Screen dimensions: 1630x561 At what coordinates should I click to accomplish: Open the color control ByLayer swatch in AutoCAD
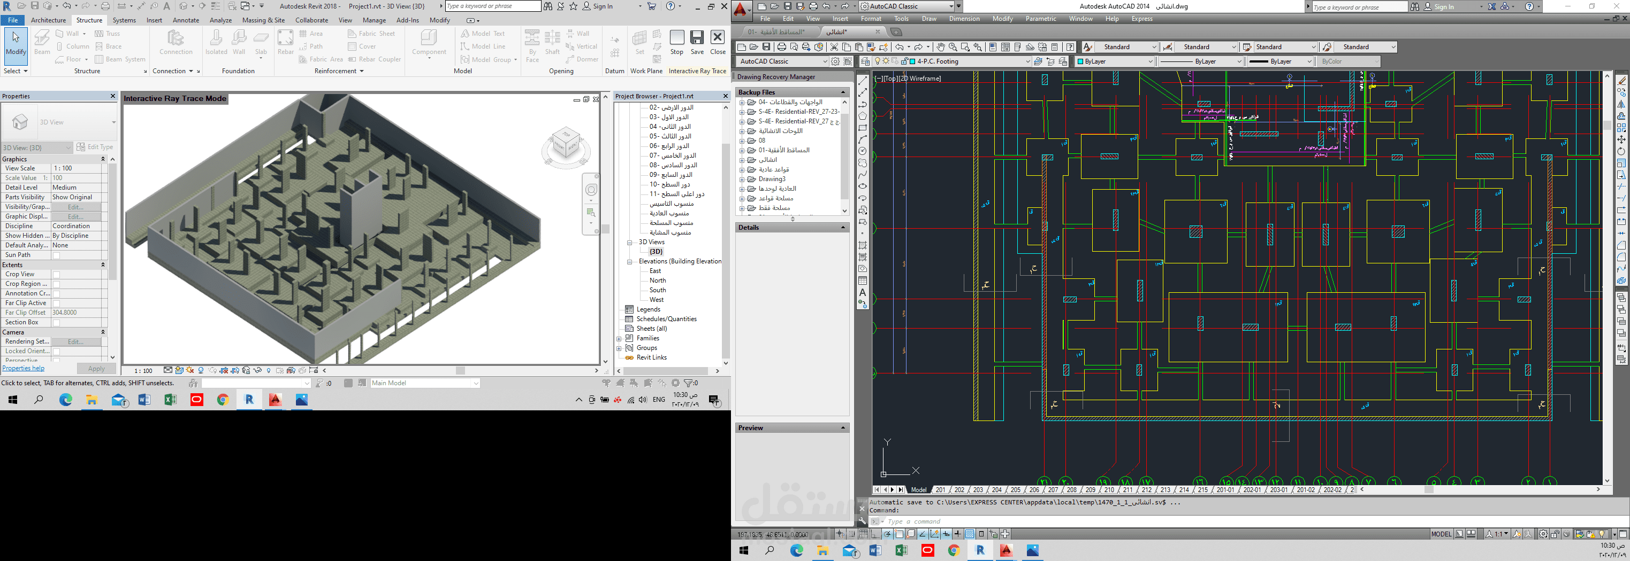coord(1115,61)
